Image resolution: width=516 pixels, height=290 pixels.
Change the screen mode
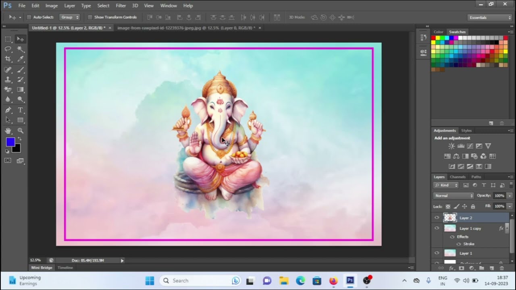point(20,161)
